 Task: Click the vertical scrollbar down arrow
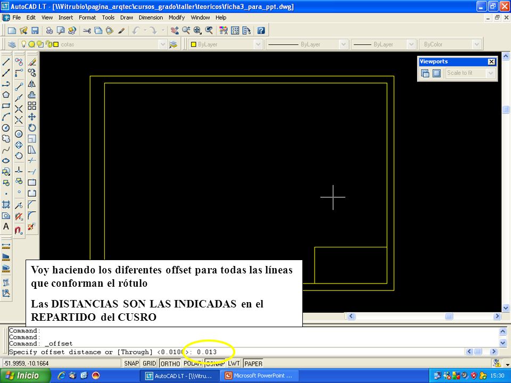pos(506,307)
